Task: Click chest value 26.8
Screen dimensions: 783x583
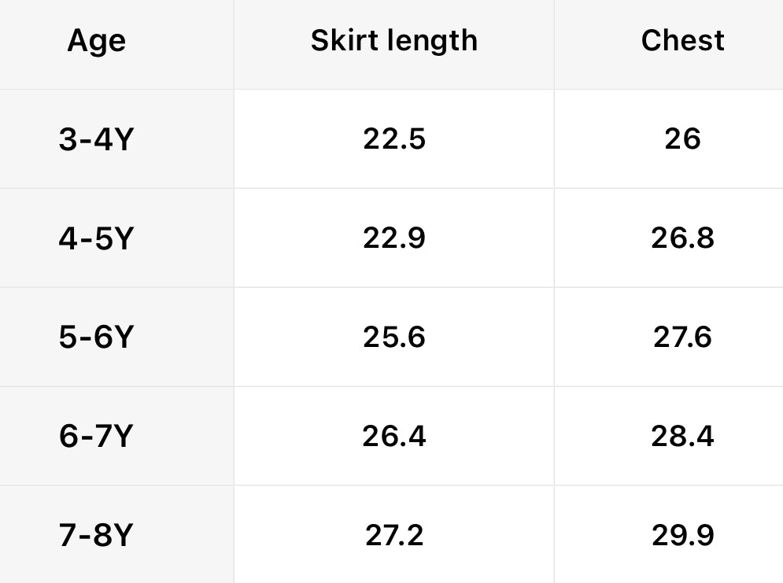Action: tap(682, 238)
